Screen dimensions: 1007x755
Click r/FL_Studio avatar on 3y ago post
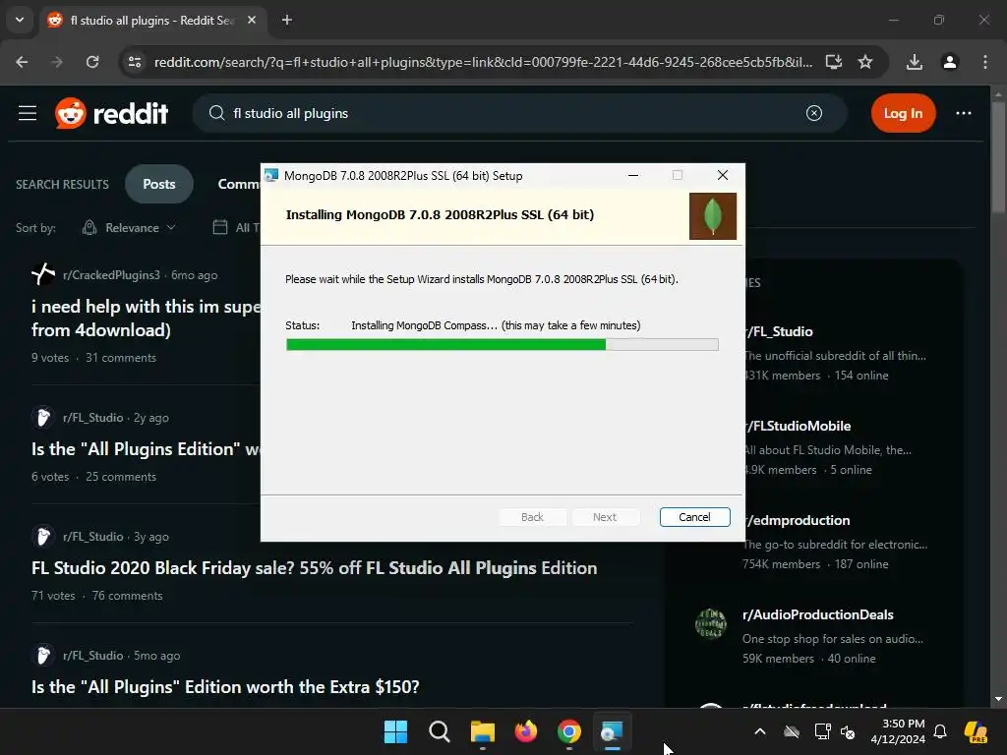[43, 536]
